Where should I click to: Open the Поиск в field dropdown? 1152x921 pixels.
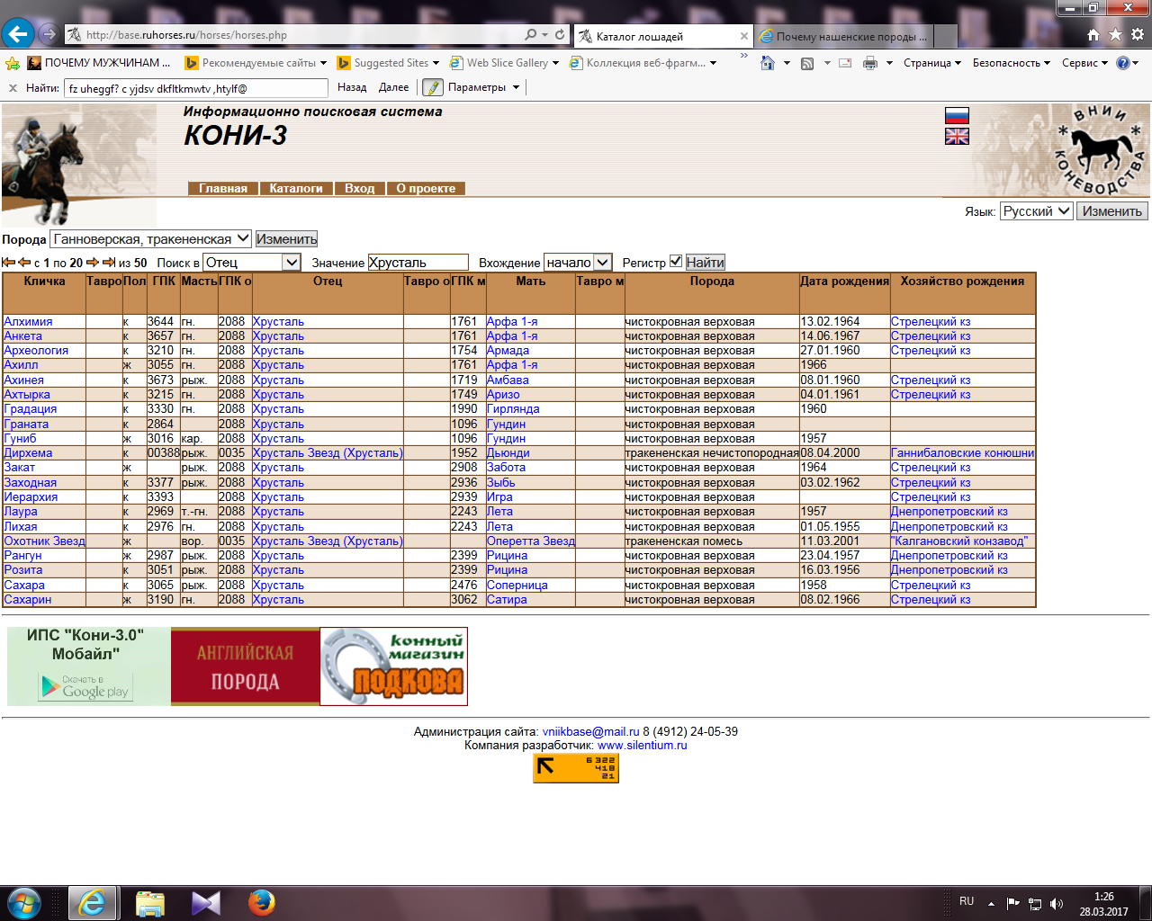291,263
